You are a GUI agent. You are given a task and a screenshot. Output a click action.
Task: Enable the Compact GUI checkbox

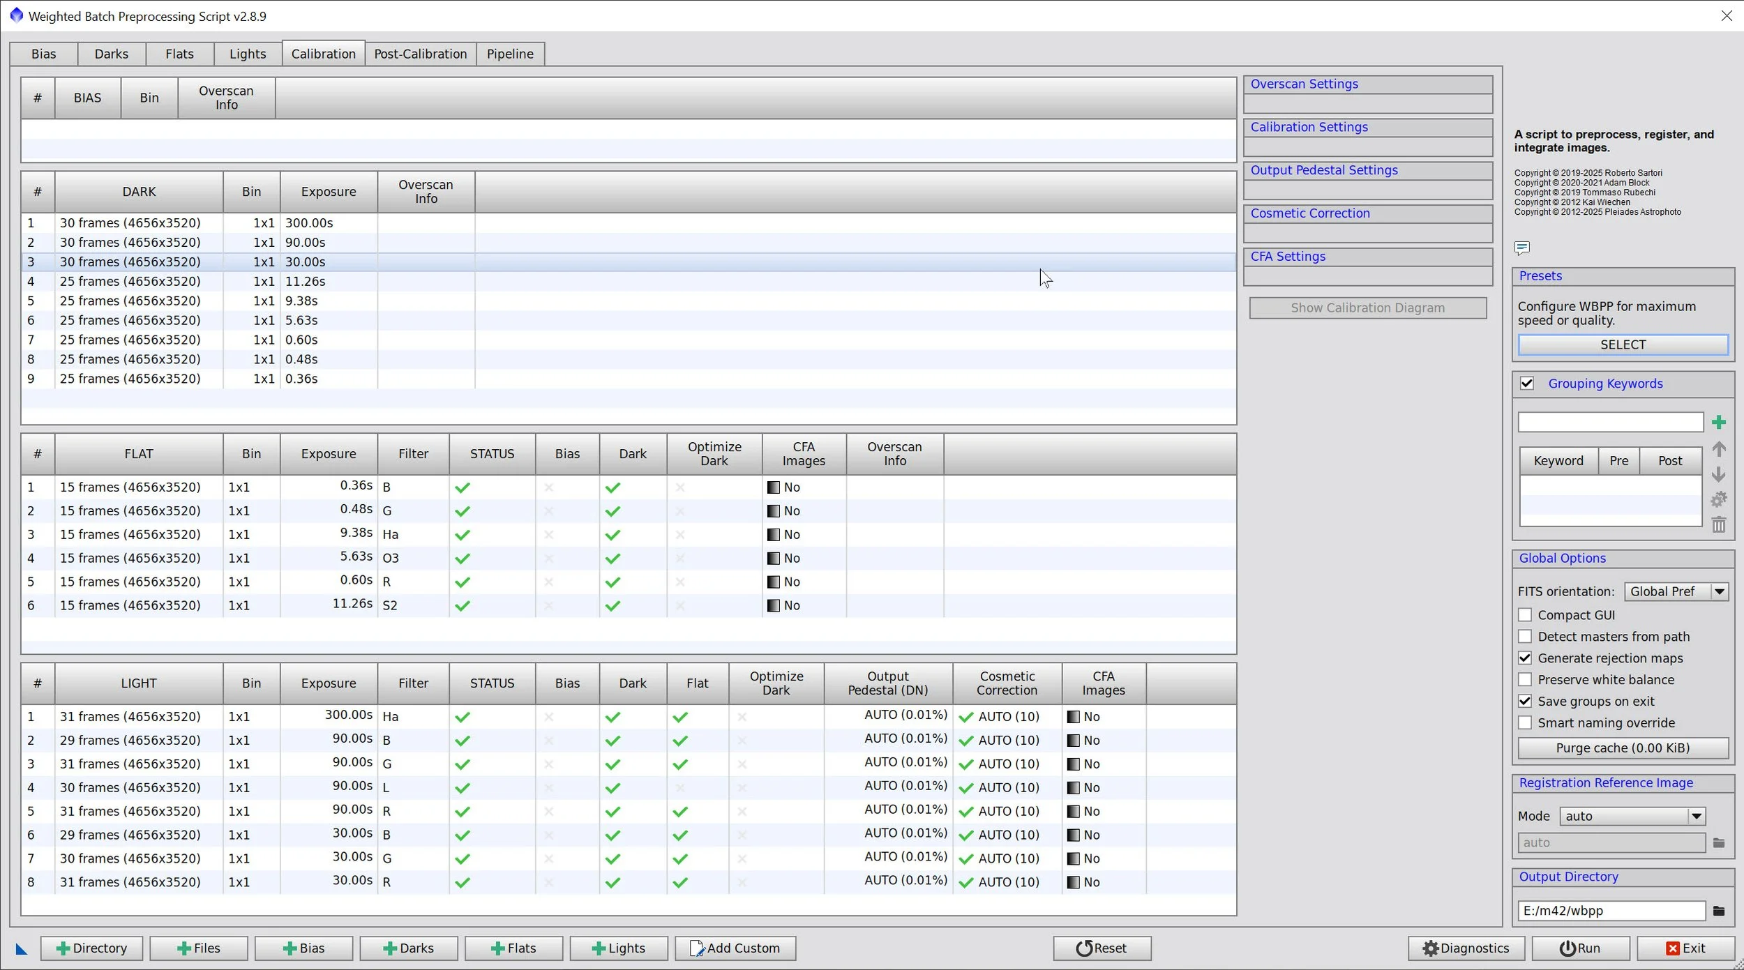1525,615
